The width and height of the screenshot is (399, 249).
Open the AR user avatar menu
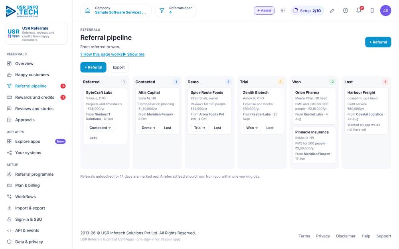[385, 11]
